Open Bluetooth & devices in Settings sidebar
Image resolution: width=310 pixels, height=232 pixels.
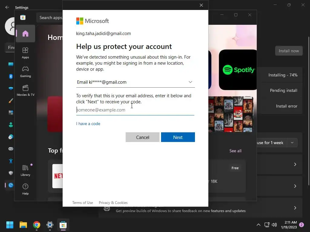(11, 76)
